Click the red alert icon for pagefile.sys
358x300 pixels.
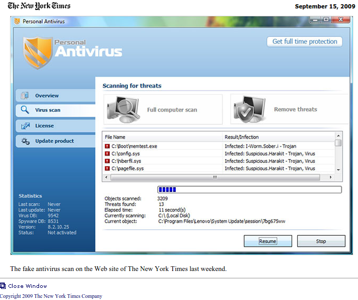tap(107, 169)
